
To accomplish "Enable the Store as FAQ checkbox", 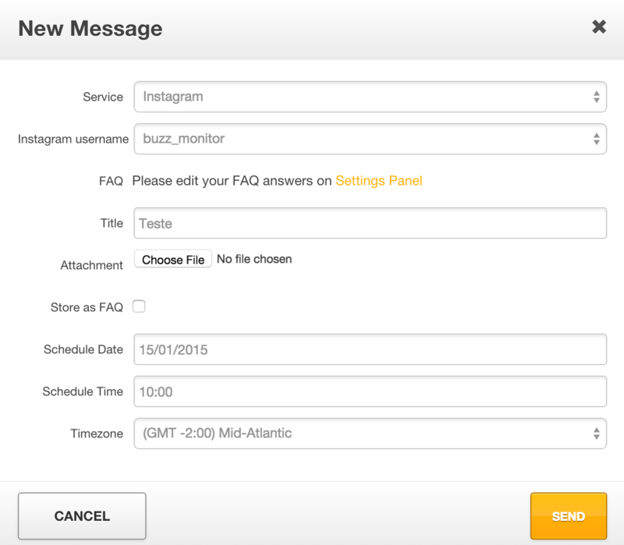I will pos(139,306).
